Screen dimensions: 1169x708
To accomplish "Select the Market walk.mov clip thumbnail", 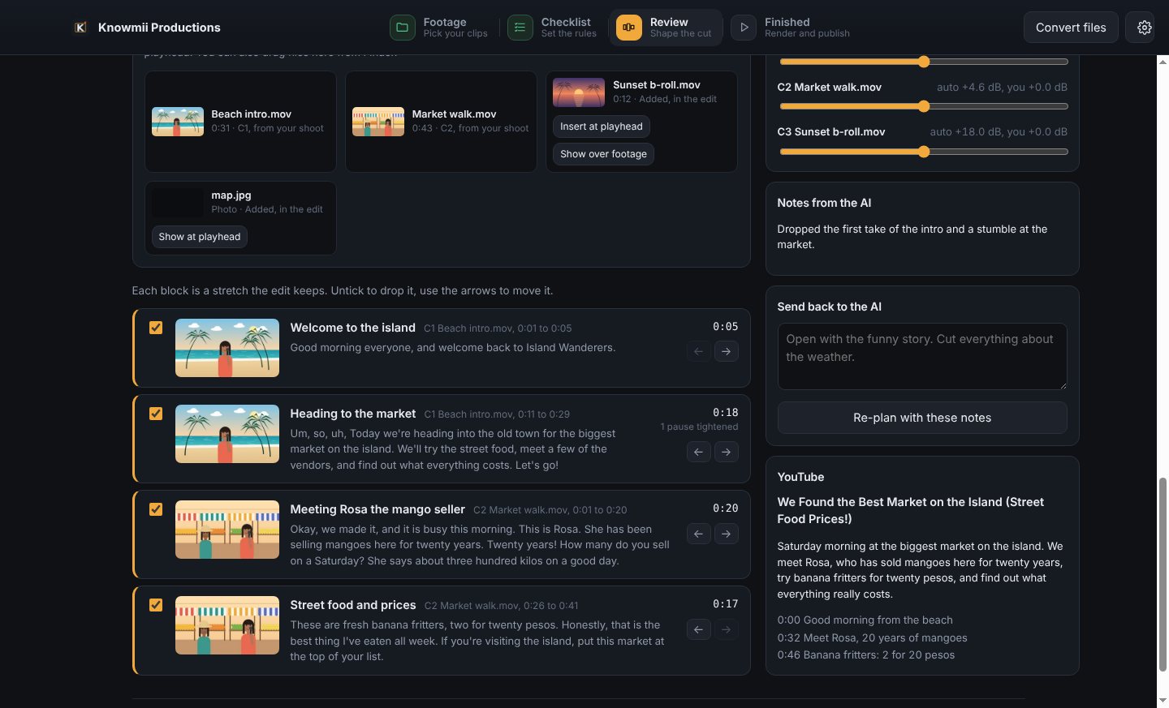I will tap(378, 122).
